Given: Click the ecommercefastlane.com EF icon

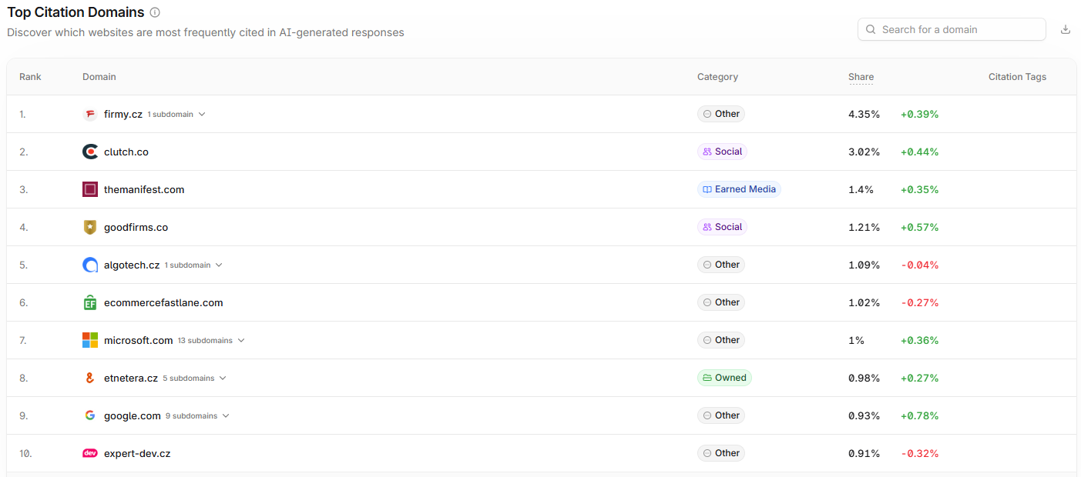Looking at the screenshot, I should point(90,302).
